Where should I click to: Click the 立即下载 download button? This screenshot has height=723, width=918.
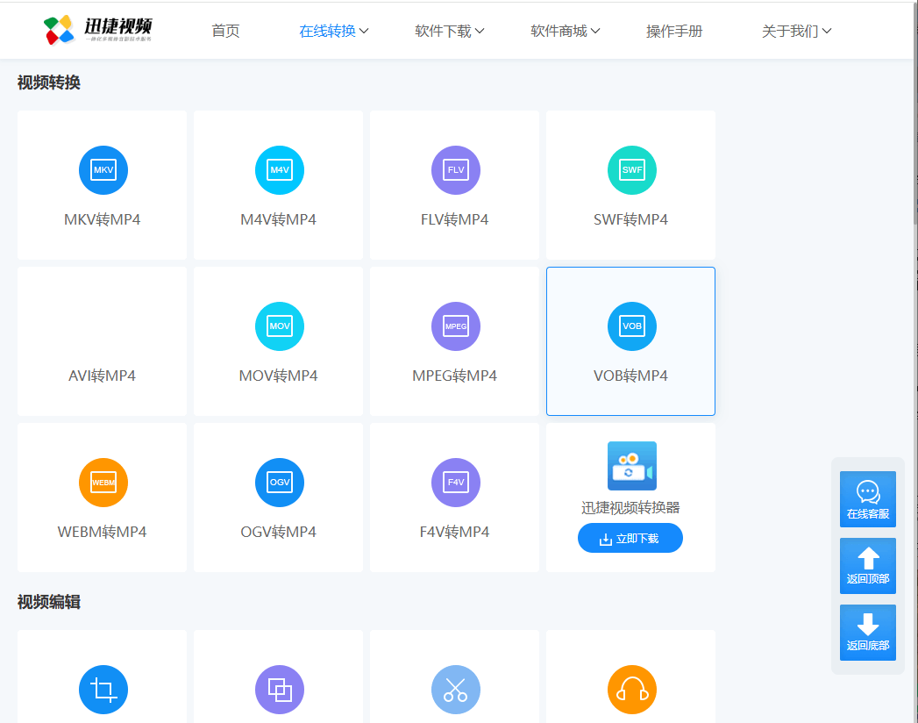click(630, 538)
